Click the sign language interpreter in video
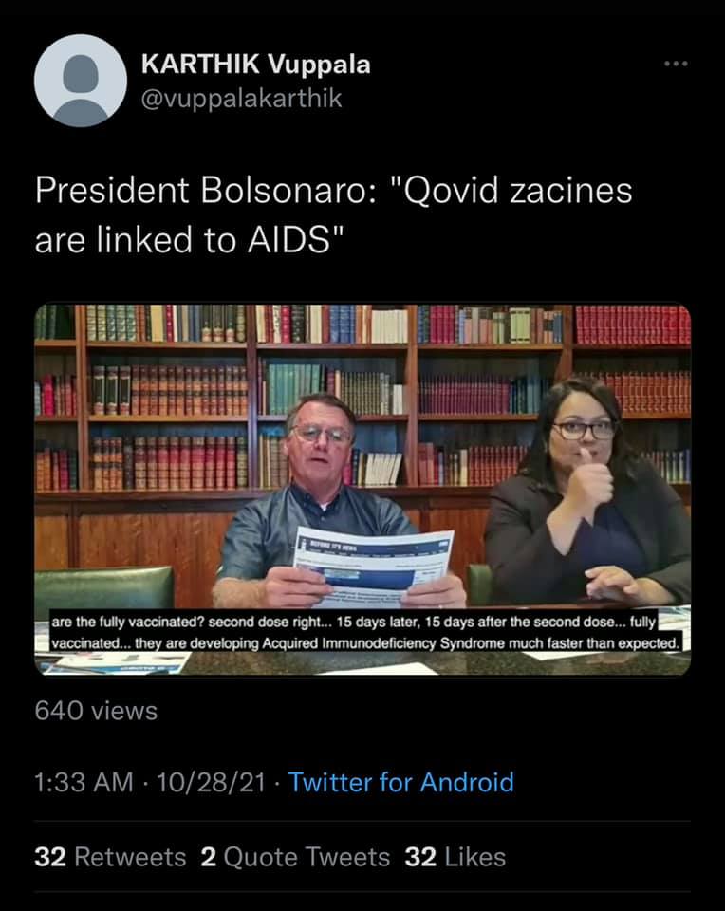 click(x=588, y=493)
